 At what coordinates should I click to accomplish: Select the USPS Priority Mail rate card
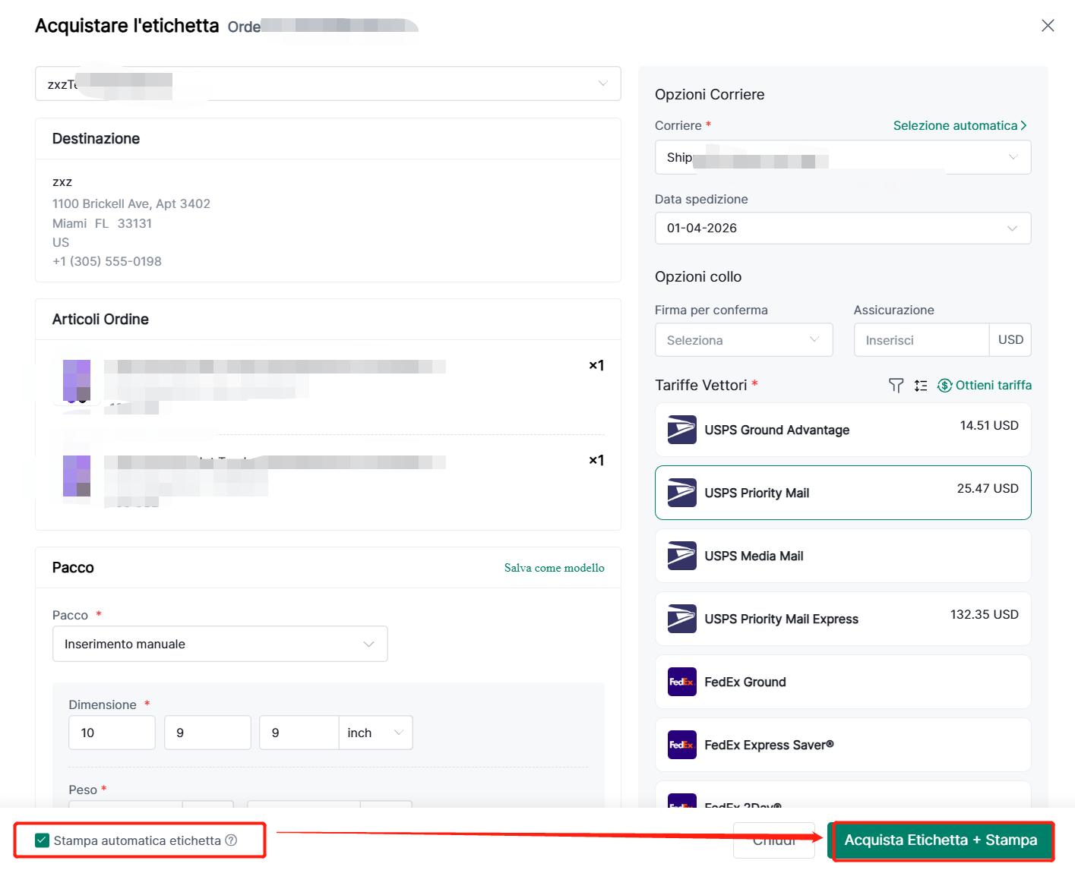[842, 493]
